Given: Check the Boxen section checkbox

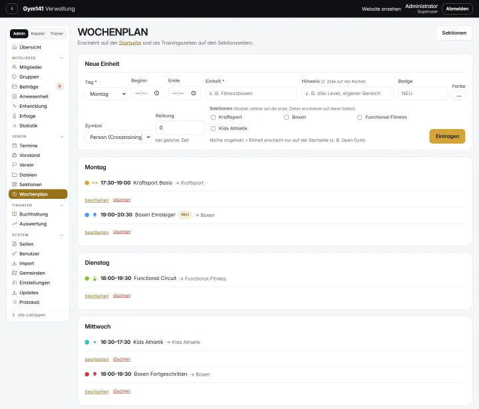Looking at the screenshot, I should pos(286,117).
